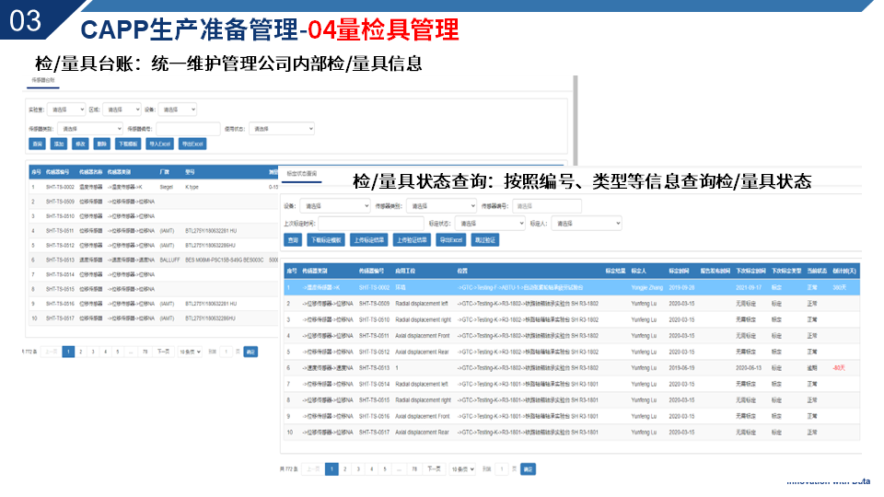This screenshot has height=497, width=884.
Task: Open the 标定人 dropdown
Action: pyautogui.click(x=587, y=223)
